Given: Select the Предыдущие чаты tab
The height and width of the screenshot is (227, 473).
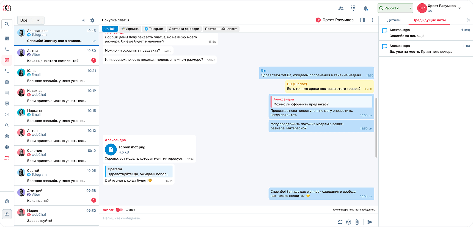Looking at the screenshot, I should pyautogui.click(x=429, y=20).
